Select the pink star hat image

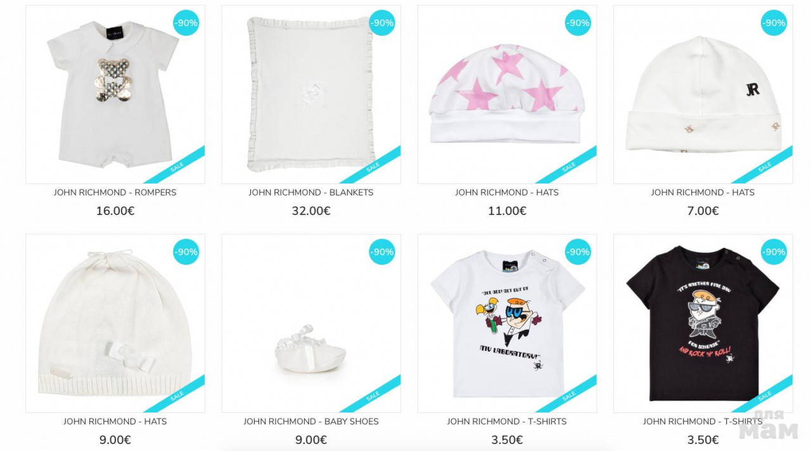click(507, 95)
